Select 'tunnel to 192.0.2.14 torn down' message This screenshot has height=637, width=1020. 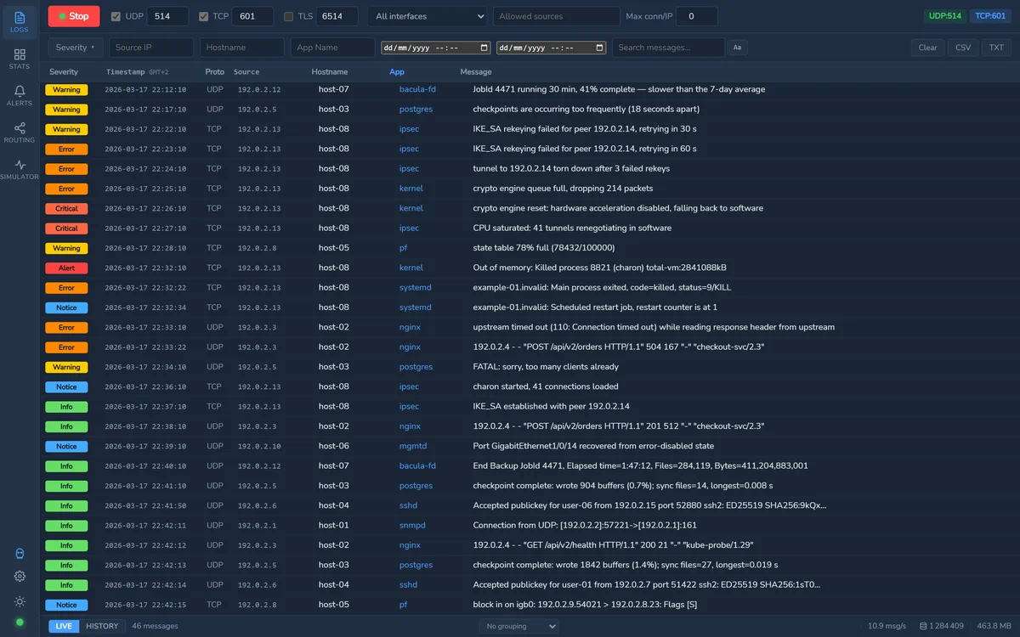(x=571, y=168)
